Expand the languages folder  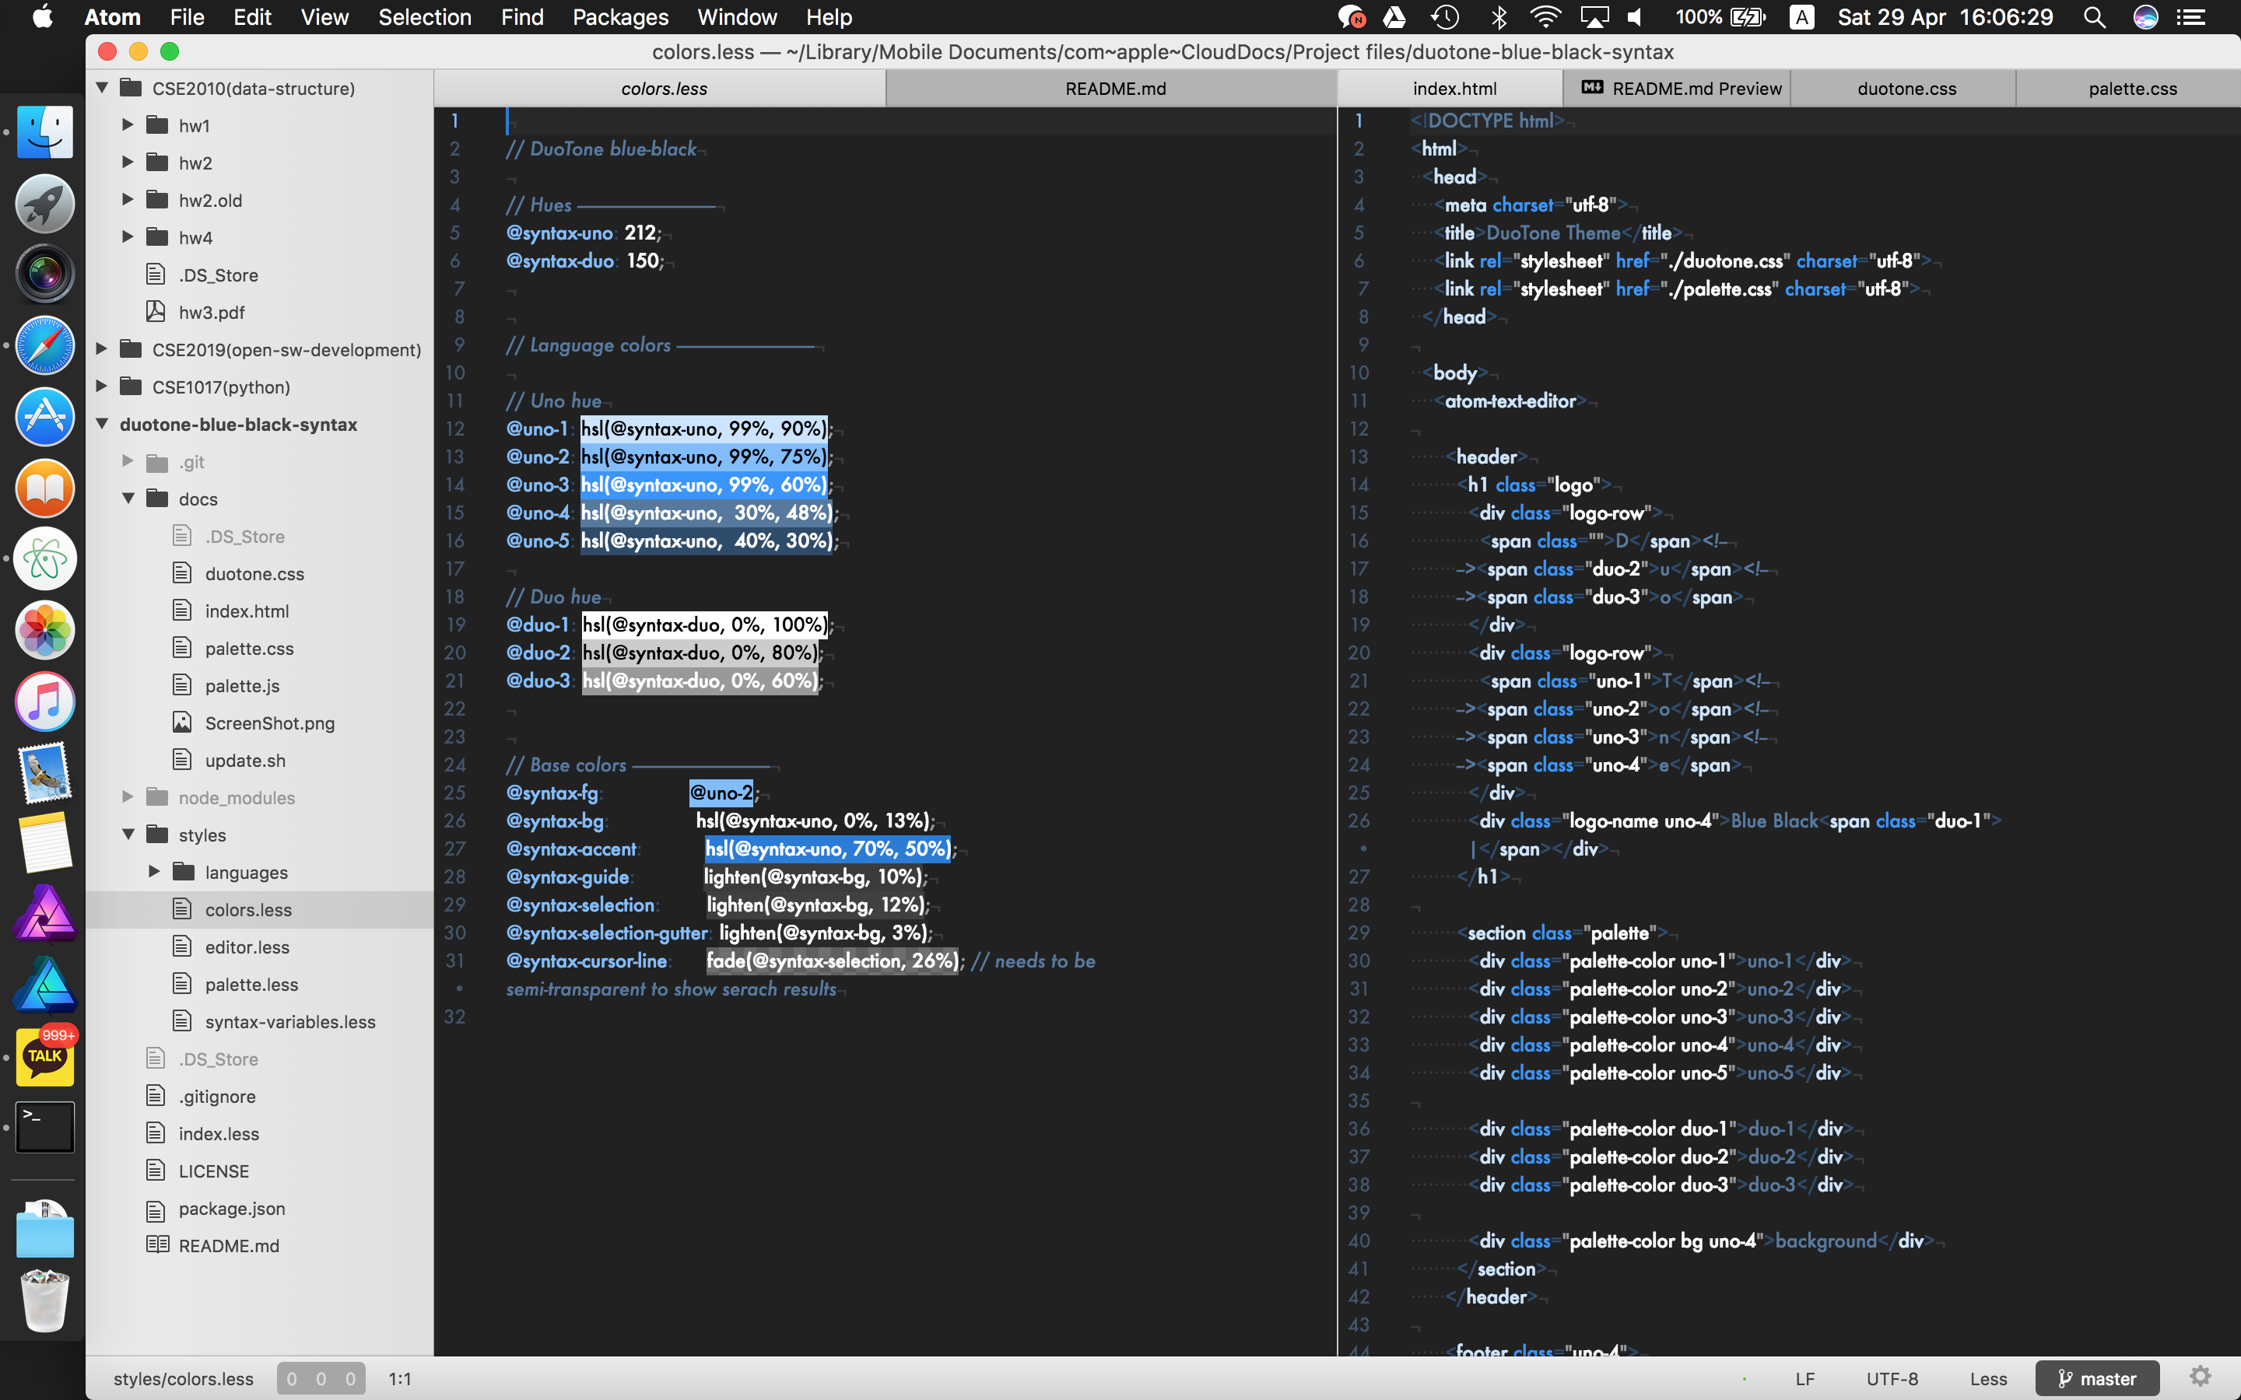pyautogui.click(x=155, y=871)
